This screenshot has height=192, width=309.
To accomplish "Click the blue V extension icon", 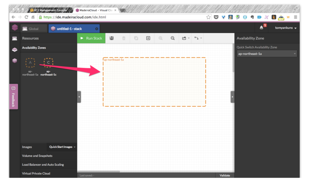I will (x=223, y=17).
